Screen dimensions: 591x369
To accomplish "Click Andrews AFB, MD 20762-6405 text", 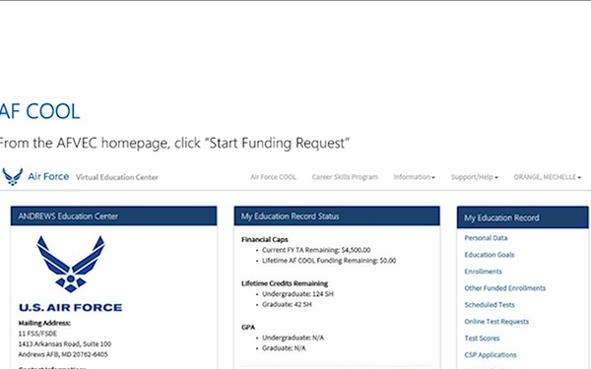I will tap(63, 354).
